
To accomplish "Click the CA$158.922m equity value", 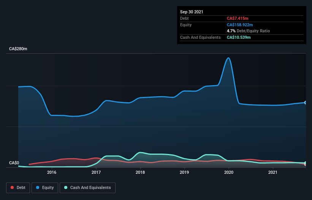I will pos(240,25).
